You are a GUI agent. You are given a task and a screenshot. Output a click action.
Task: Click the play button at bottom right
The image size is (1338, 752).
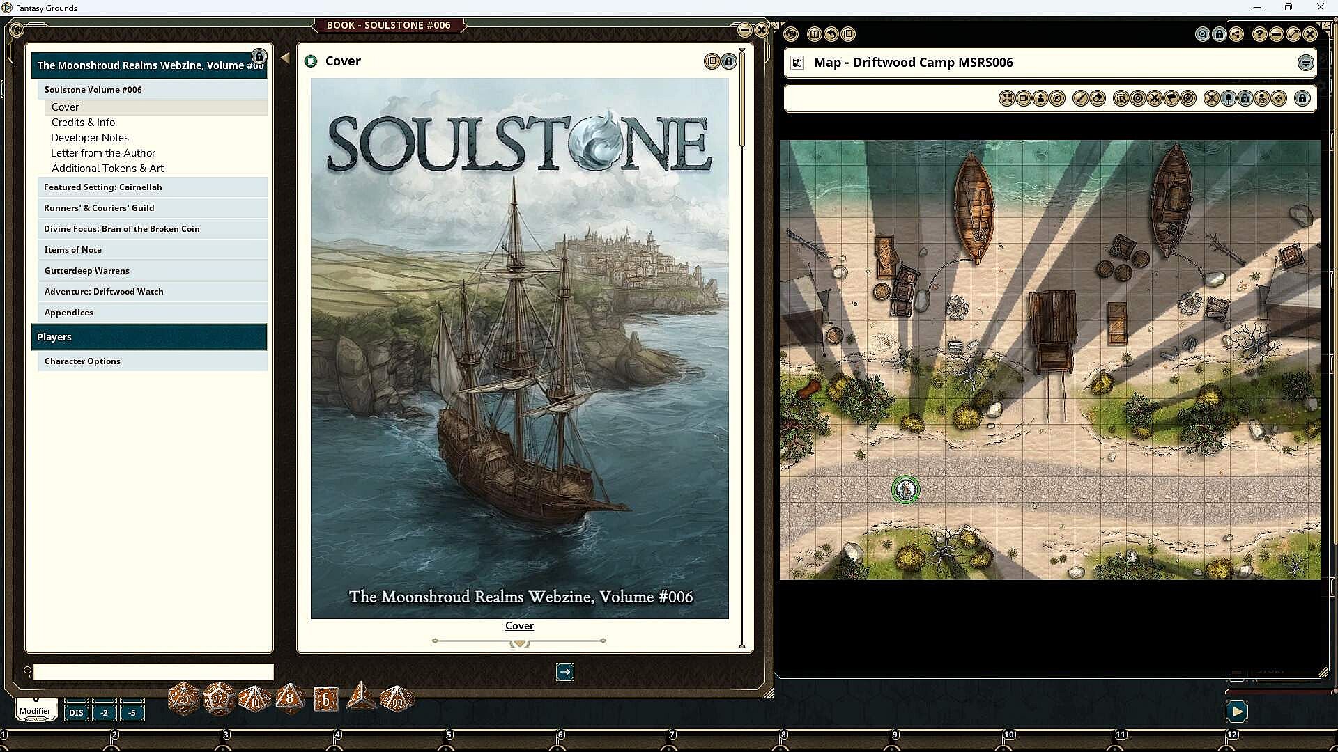pyautogui.click(x=1236, y=712)
